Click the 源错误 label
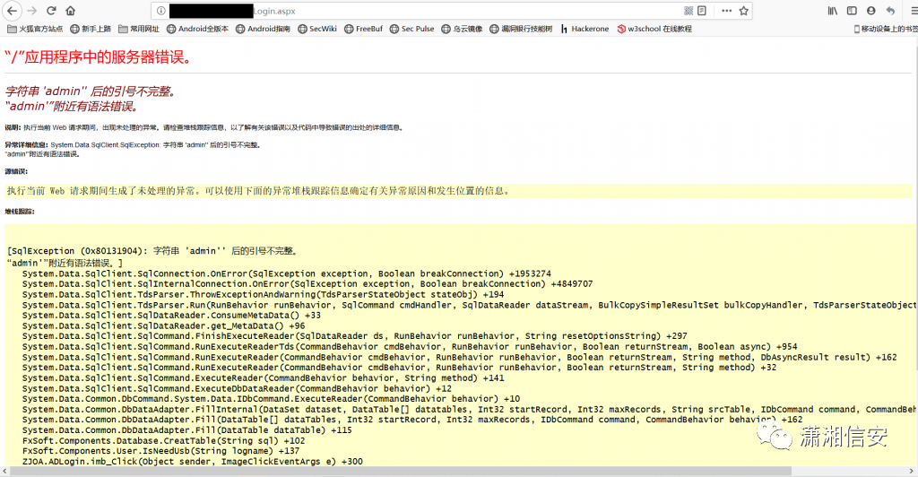The width and height of the screenshot is (918, 477). [16, 171]
